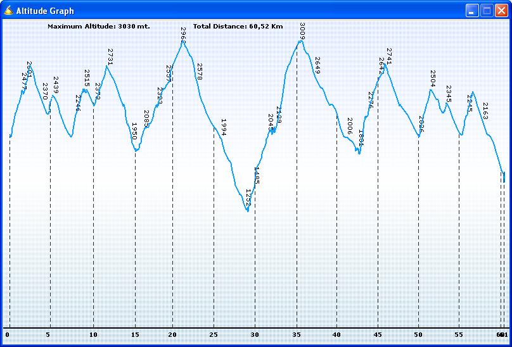
Task: Click the 20 km axis tick label
Action: 173,334
